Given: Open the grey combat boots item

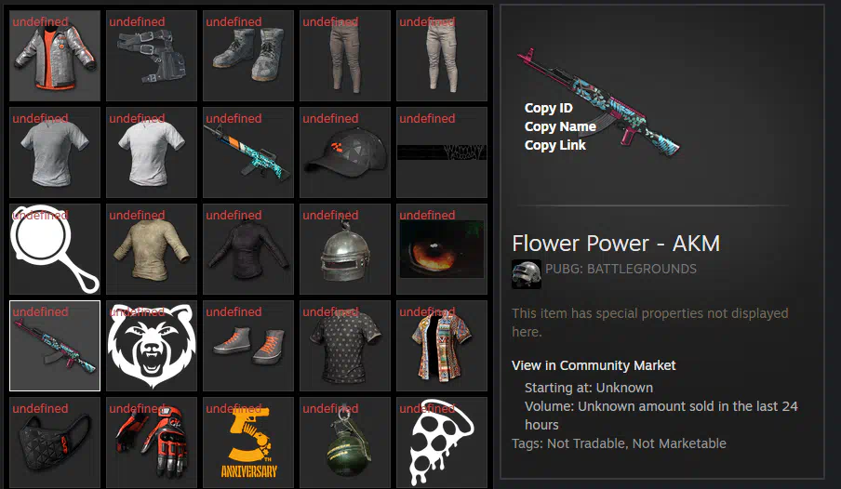Looking at the screenshot, I should tap(248, 56).
